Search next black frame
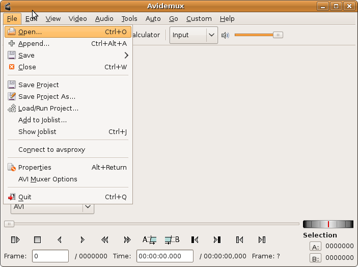The height and width of the screenshot is (267, 358). coord(217,240)
